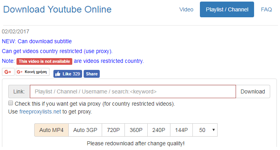Open the Download Youtube Online home title
The width and height of the screenshot is (280, 150).
[57, 9]
